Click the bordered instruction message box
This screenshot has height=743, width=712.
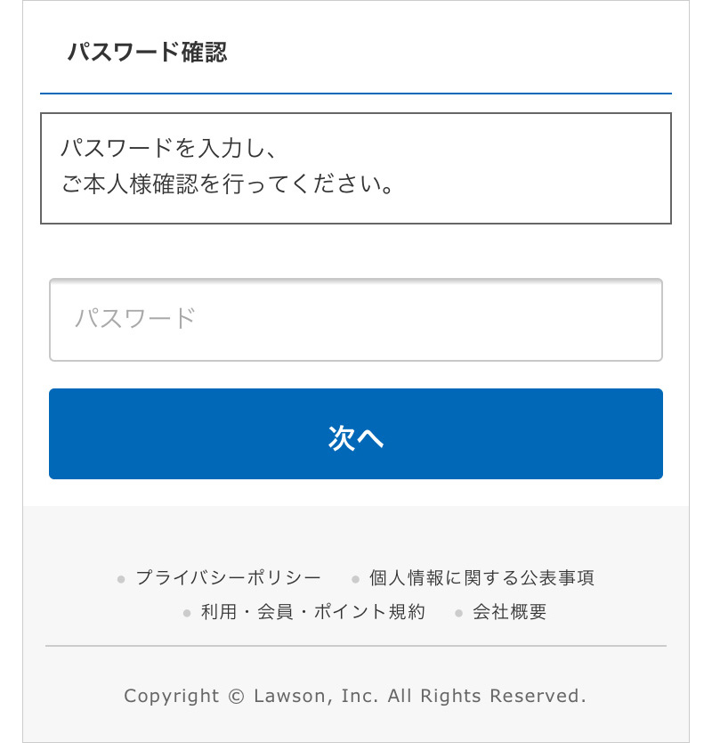(355, 168)
